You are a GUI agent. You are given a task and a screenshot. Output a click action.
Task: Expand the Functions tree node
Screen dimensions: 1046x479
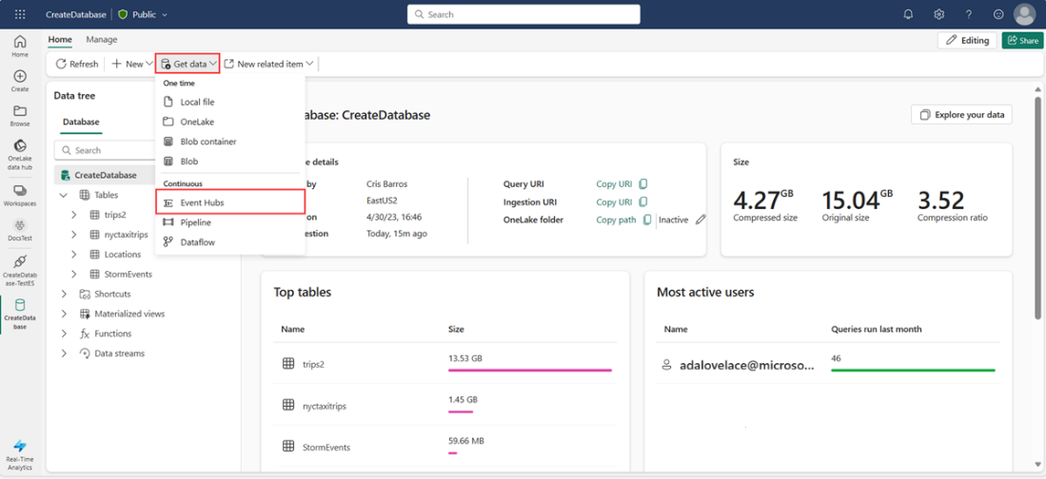click(x=64, y=334)
